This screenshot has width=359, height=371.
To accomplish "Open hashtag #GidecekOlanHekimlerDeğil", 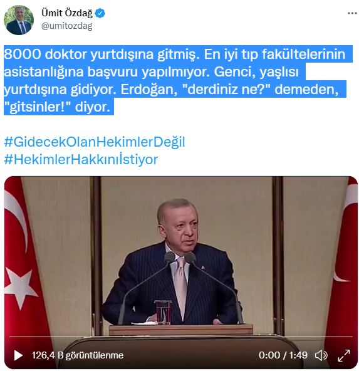I will tap(95, 142).
